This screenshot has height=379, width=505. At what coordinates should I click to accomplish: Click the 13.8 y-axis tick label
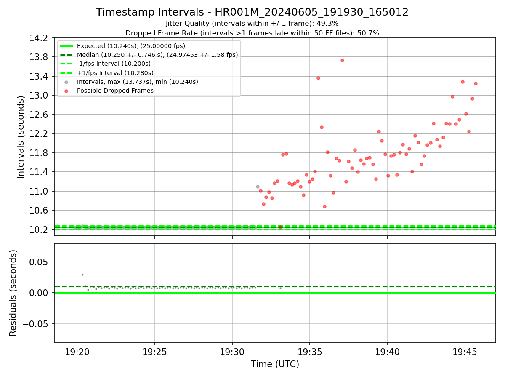click(40, 57)
